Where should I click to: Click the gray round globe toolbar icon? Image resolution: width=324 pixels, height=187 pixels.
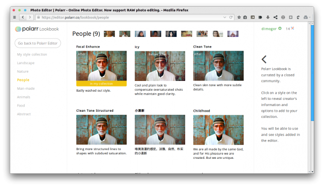click(x=283, y=17)
